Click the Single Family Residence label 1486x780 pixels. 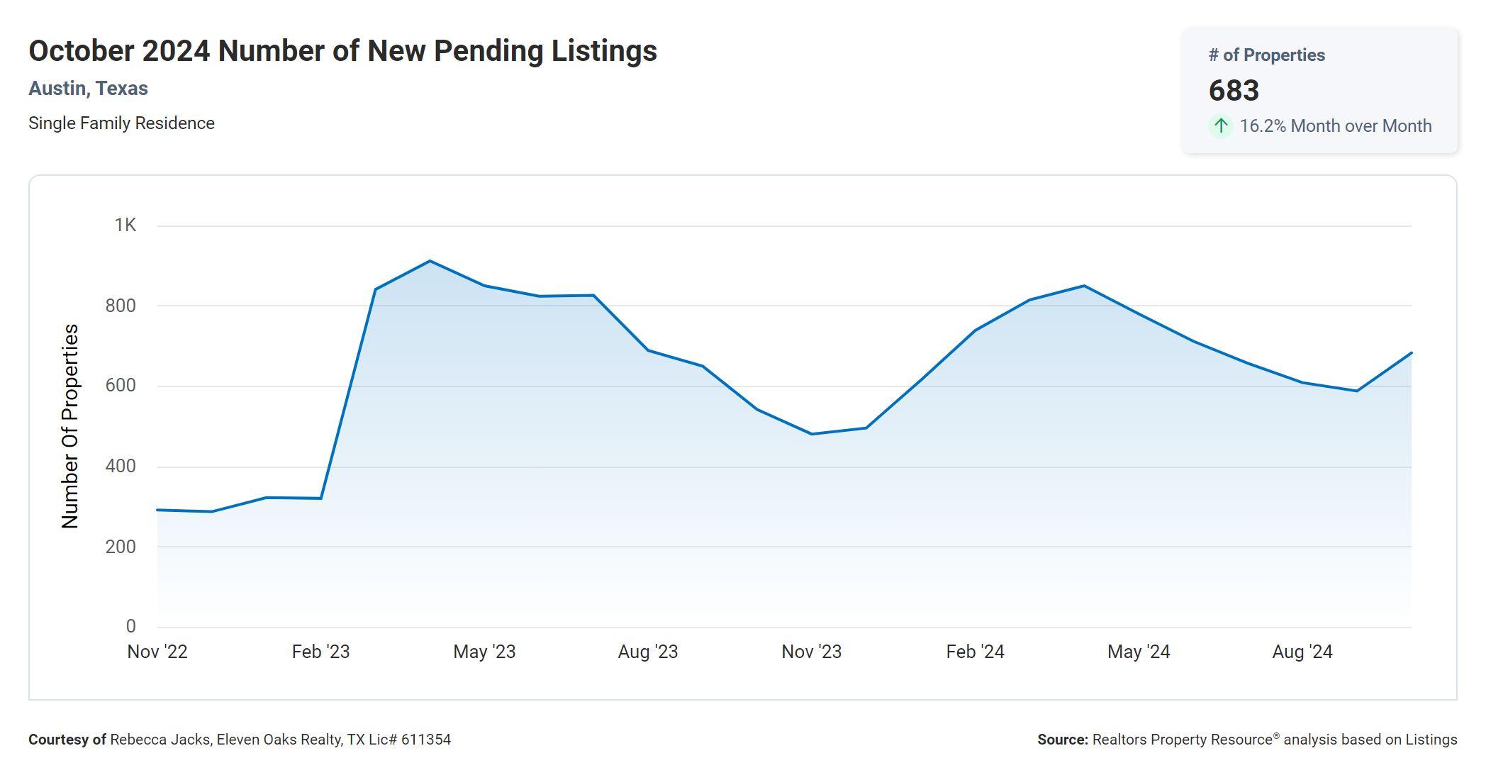click(x=121, y=123)
